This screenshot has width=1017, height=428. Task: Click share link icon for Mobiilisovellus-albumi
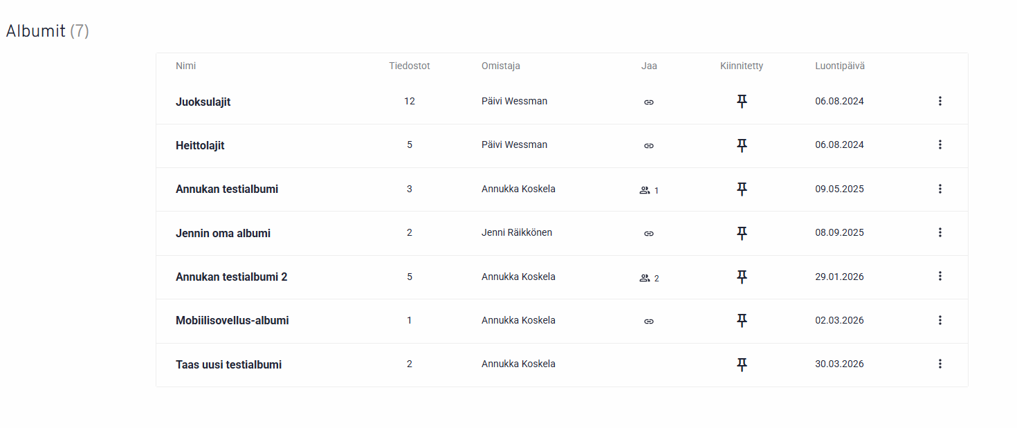(648, 322)
